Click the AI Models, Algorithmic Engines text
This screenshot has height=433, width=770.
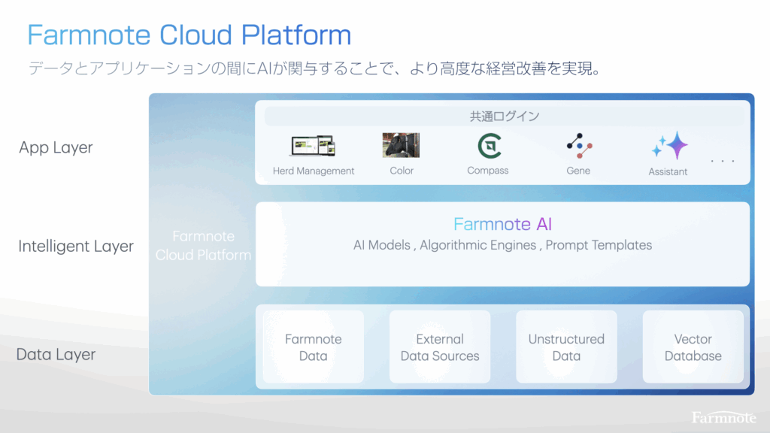coord(503,245)
